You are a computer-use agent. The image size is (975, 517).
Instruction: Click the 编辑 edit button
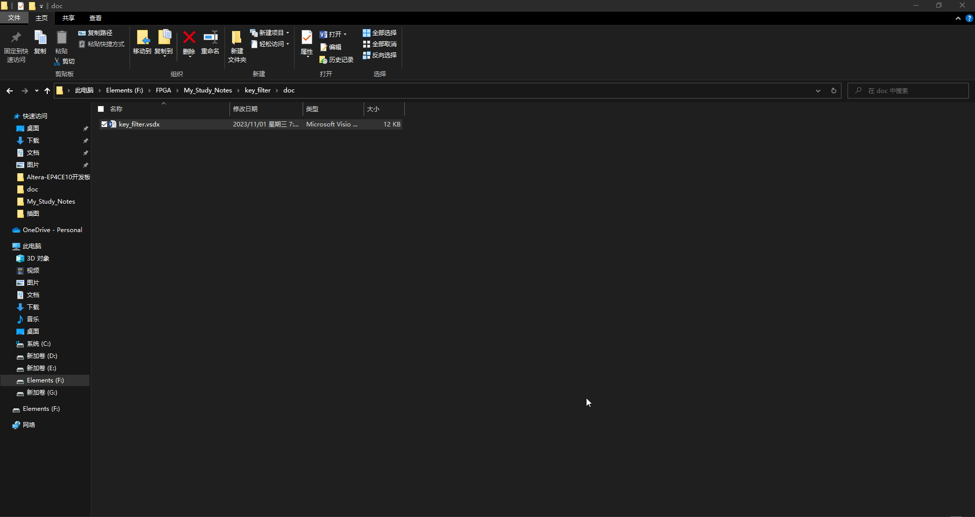pos(331,47)
